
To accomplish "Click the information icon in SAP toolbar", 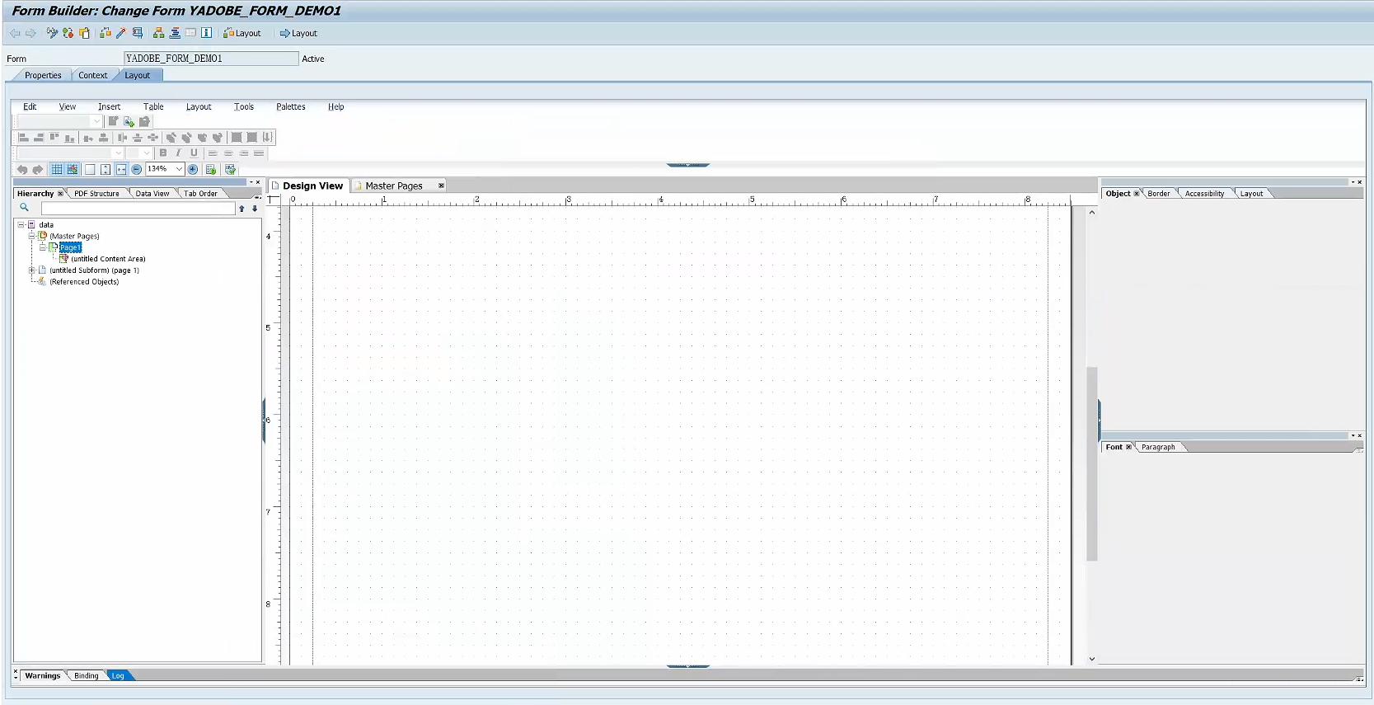I will point(207,33).
